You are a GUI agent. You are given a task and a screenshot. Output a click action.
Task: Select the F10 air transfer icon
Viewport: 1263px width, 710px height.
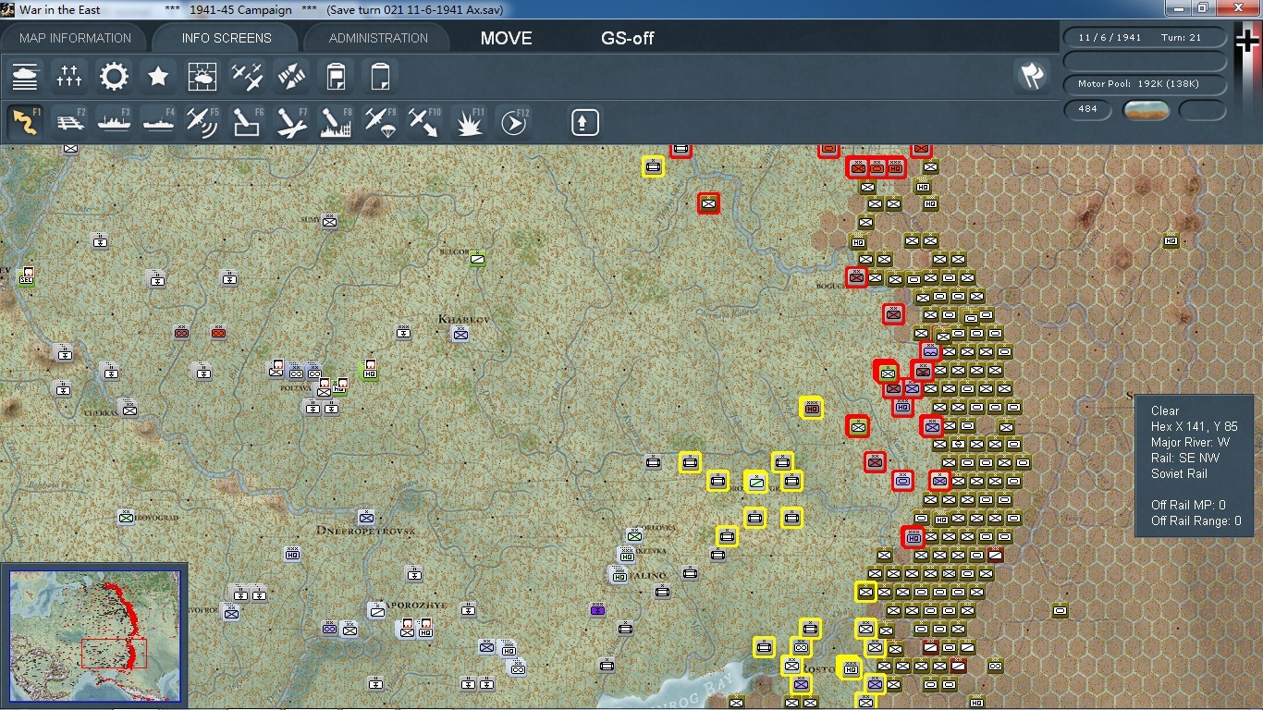[x=424, y=122]
